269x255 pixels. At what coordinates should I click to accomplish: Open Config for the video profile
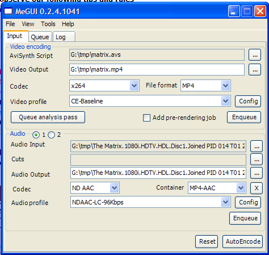click(x=248, y=101)
